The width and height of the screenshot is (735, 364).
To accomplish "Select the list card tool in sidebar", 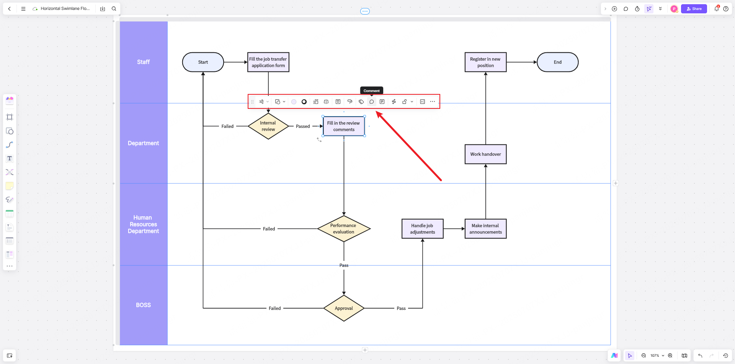I will [x=10, y=241].
